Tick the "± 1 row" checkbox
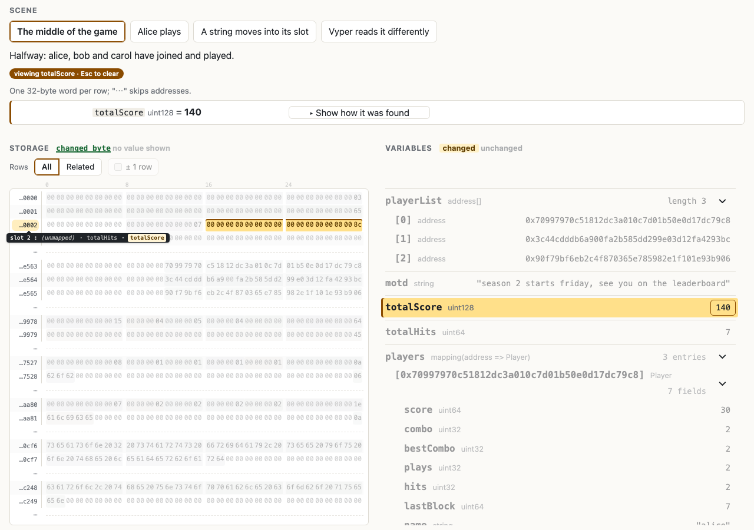 (x=118, y=167)
